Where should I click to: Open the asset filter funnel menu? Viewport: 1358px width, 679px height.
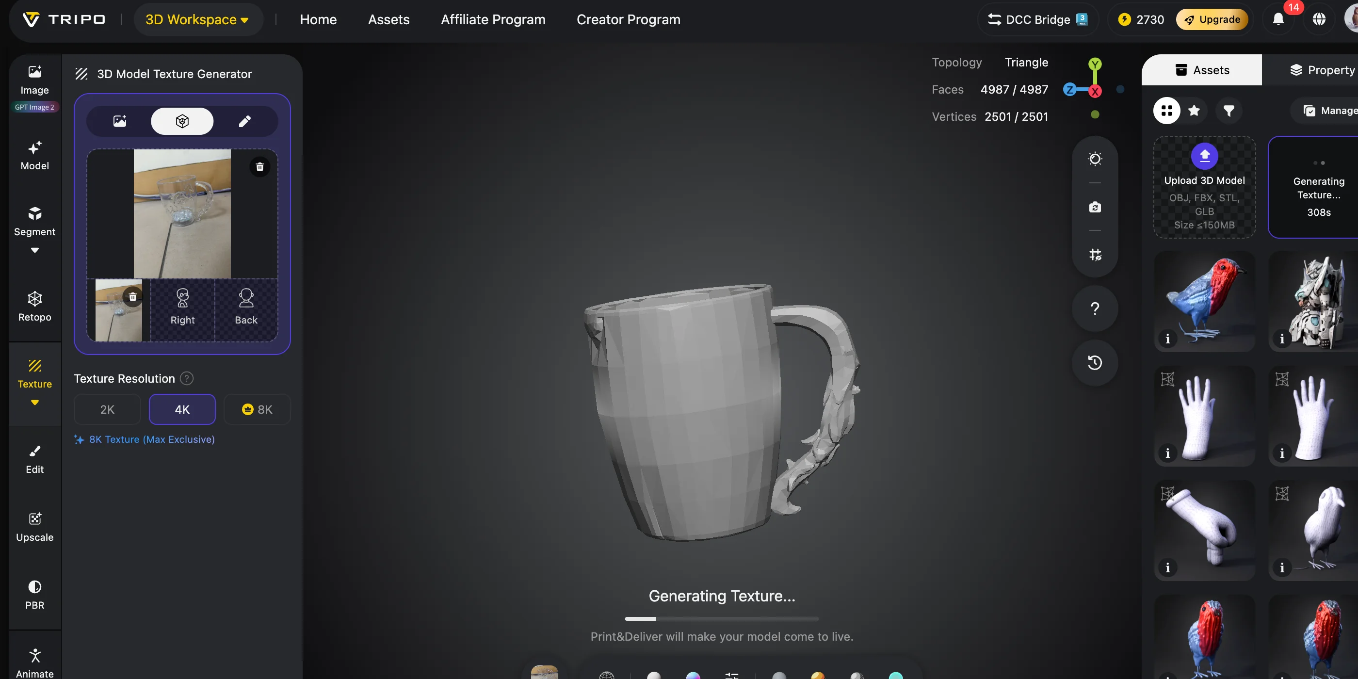click(1229, 111)
